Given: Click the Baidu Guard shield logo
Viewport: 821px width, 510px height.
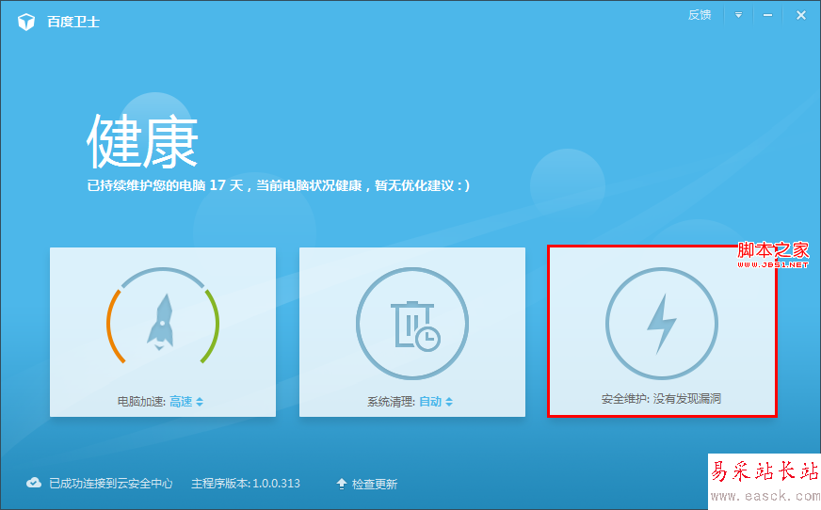Looking at the screenshot, I should (x=26, y=22).
